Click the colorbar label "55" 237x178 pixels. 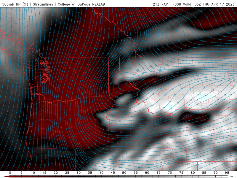pyautogui.click(x=136, y=173)
